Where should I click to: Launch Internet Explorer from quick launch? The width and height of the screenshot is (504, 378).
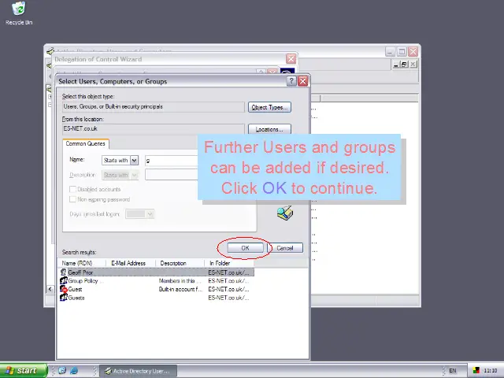coord(73,371)
